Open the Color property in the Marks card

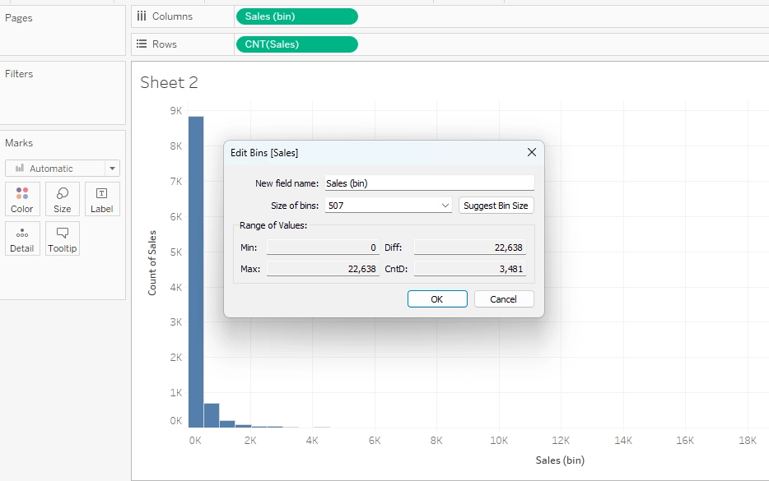tap(21, 198)
